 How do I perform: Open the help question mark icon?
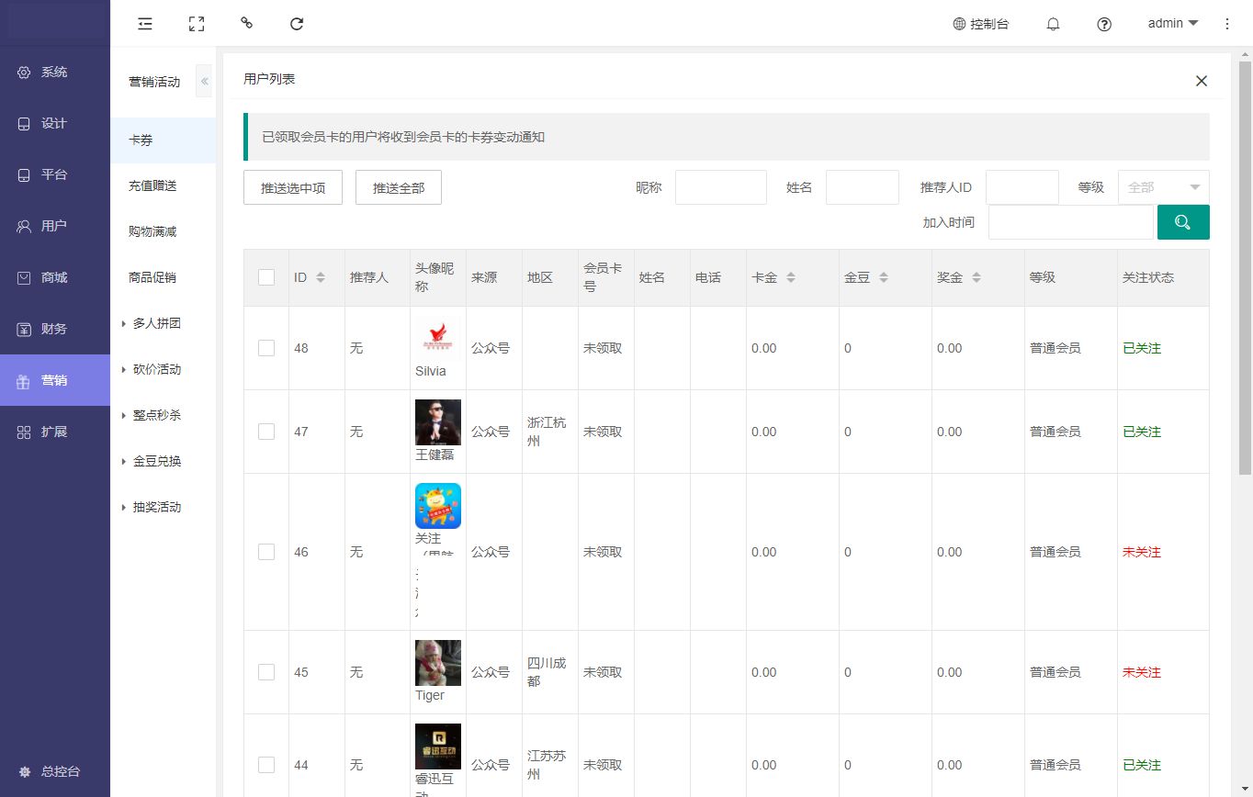tap(1104, 24)
